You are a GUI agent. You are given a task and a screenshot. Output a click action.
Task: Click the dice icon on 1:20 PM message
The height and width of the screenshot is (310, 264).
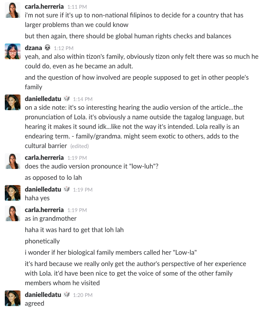coord(67,295)
